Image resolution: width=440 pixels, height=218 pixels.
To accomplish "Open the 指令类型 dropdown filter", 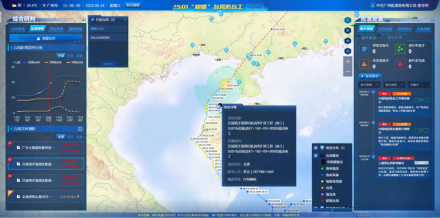I will coord(394,85).
